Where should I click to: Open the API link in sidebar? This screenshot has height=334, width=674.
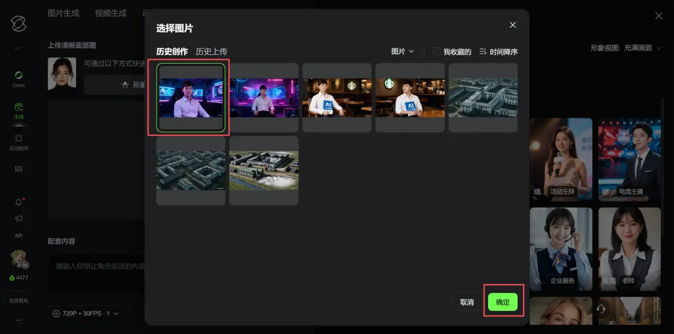[x=19, y=236]
